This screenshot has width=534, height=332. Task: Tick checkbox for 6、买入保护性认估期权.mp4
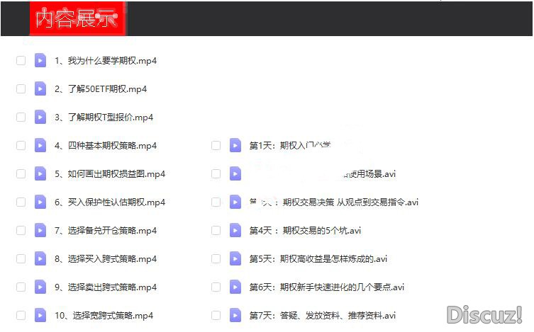click(x=21, y=202)
